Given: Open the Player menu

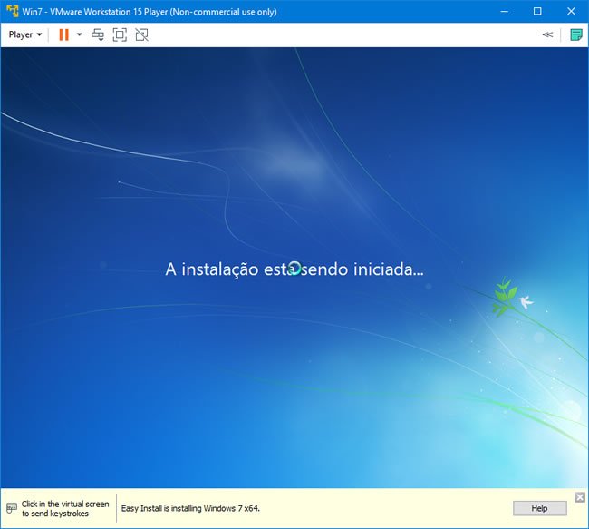Looking at the screenshot, I should coord(24,34).
